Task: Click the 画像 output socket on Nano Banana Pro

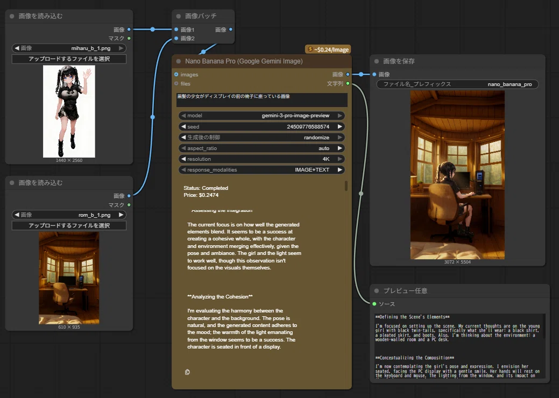Action: (348, 74)
